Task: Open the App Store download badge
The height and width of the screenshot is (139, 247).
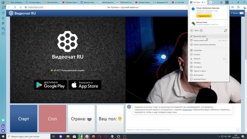Action: pos(85,85)
